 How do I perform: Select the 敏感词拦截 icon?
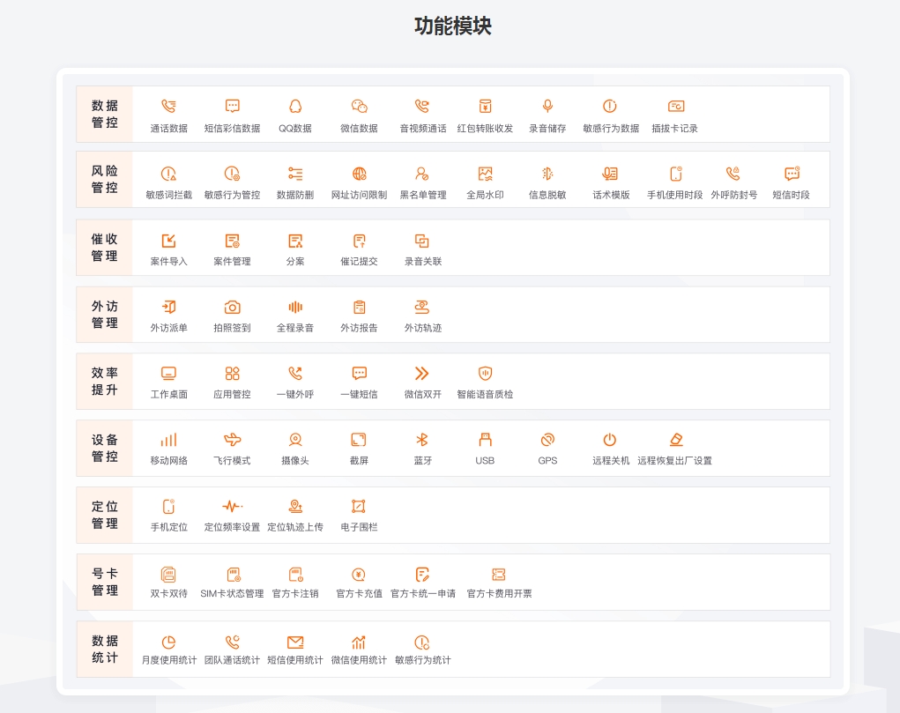click(x=168, y=174)
